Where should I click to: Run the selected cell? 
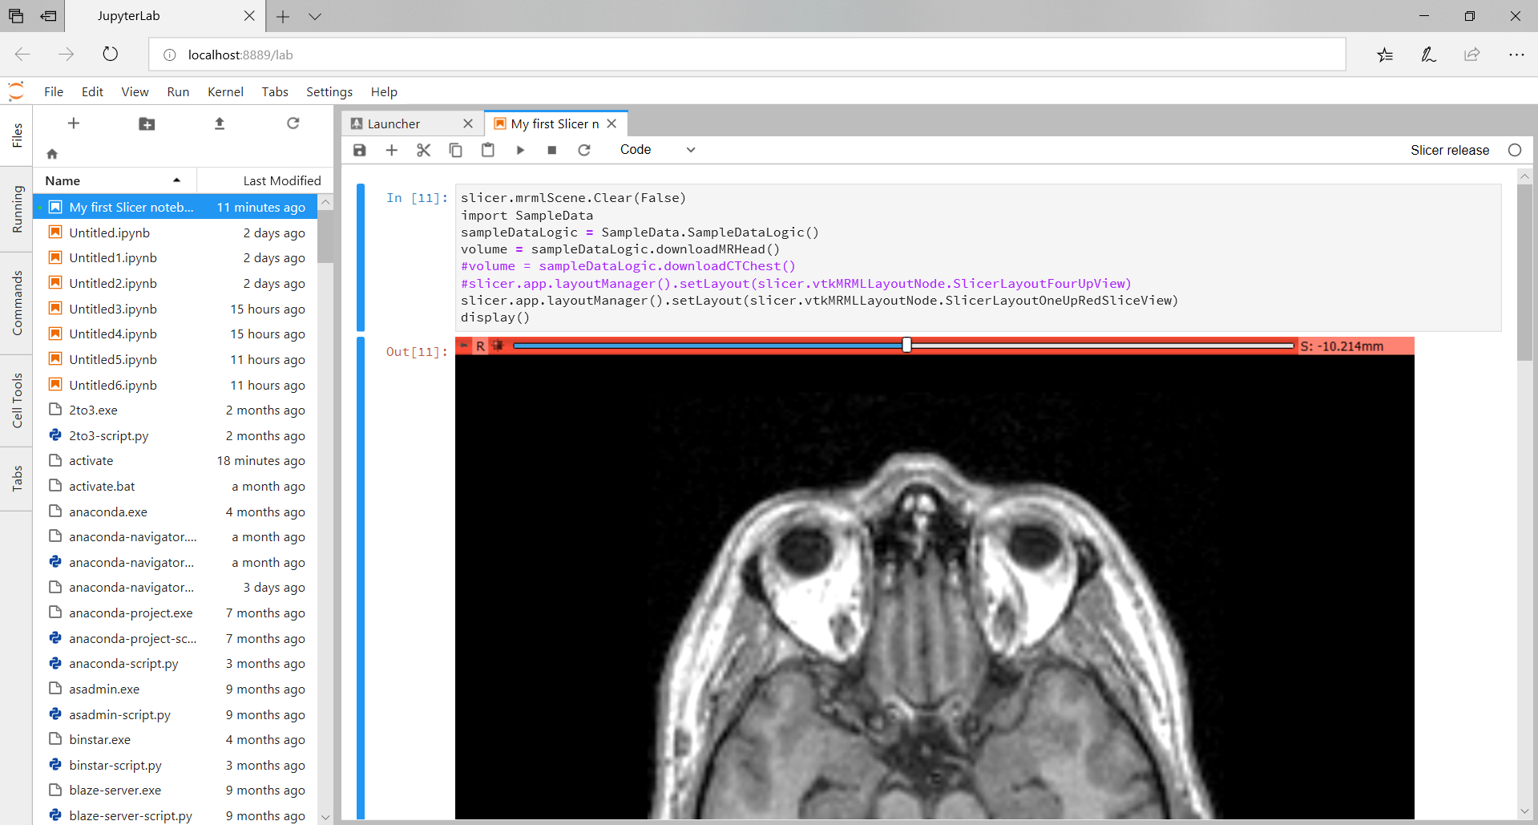(x=520, y=150)
